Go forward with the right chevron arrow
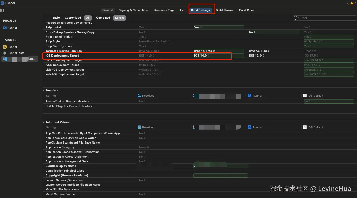The image size is (357, 198). 355,3
